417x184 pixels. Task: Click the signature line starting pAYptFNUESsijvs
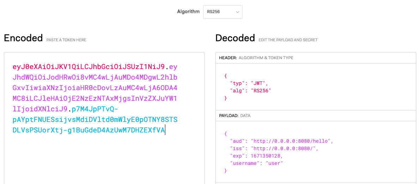pos(95,120)
